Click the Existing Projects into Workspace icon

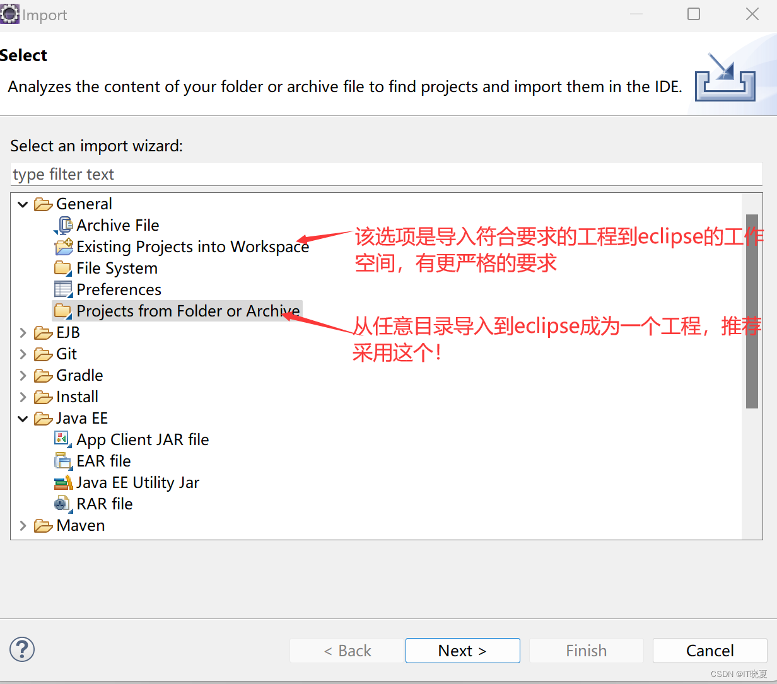[64, 246]
